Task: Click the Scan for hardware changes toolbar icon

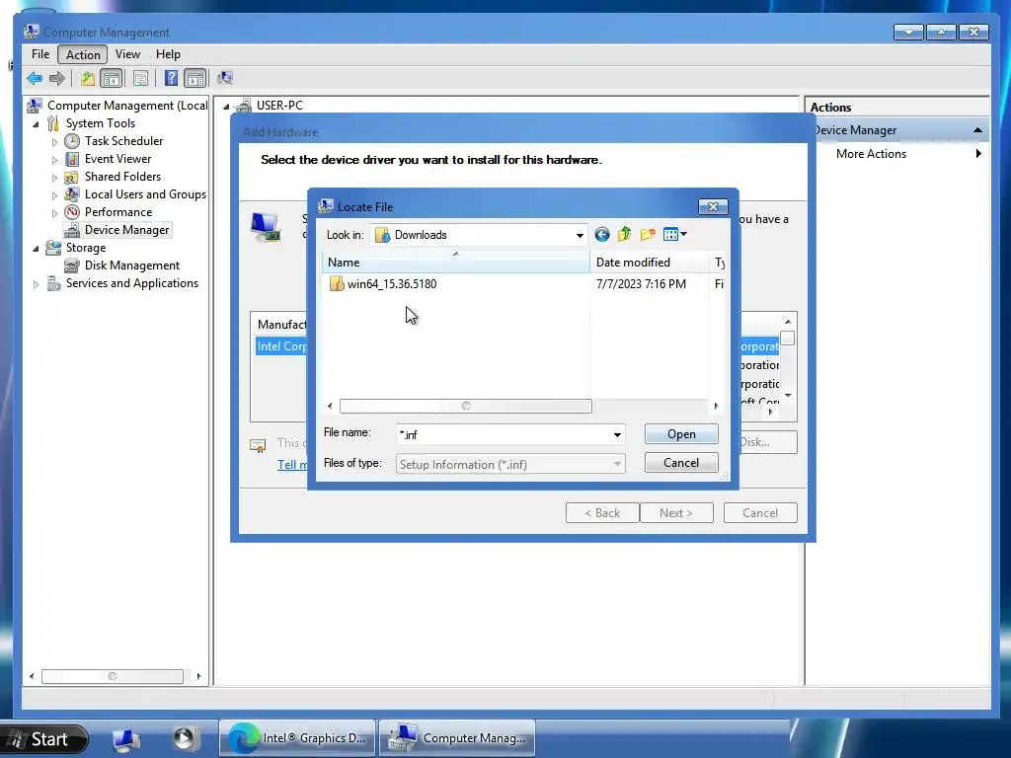Action: pyautogui.click(x=225, y=79)
